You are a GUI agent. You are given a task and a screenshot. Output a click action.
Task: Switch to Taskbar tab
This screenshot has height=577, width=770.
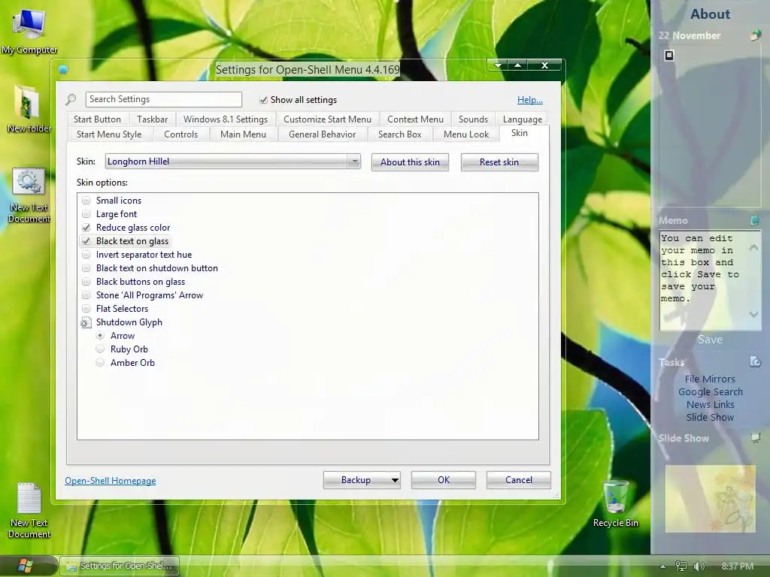point(152,119)
